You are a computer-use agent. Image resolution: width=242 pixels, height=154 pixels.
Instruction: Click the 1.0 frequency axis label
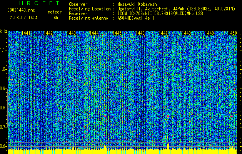(x=3, y=70)
